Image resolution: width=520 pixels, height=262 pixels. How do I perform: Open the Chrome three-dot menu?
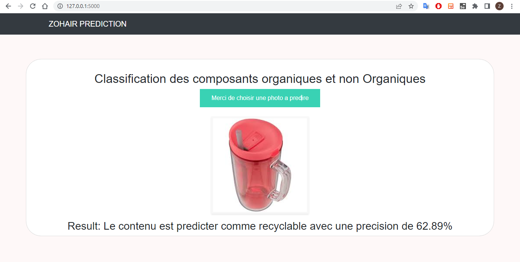512,6
